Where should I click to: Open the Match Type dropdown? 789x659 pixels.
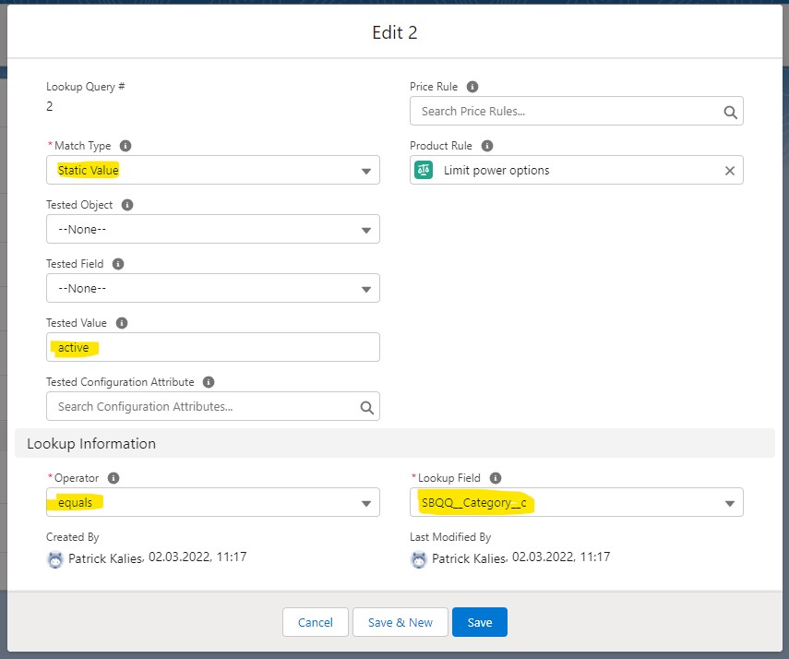212,170
